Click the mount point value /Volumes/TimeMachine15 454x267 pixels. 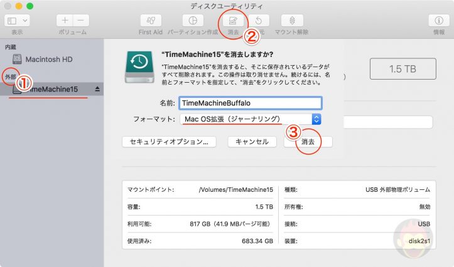tap(236, 189)
